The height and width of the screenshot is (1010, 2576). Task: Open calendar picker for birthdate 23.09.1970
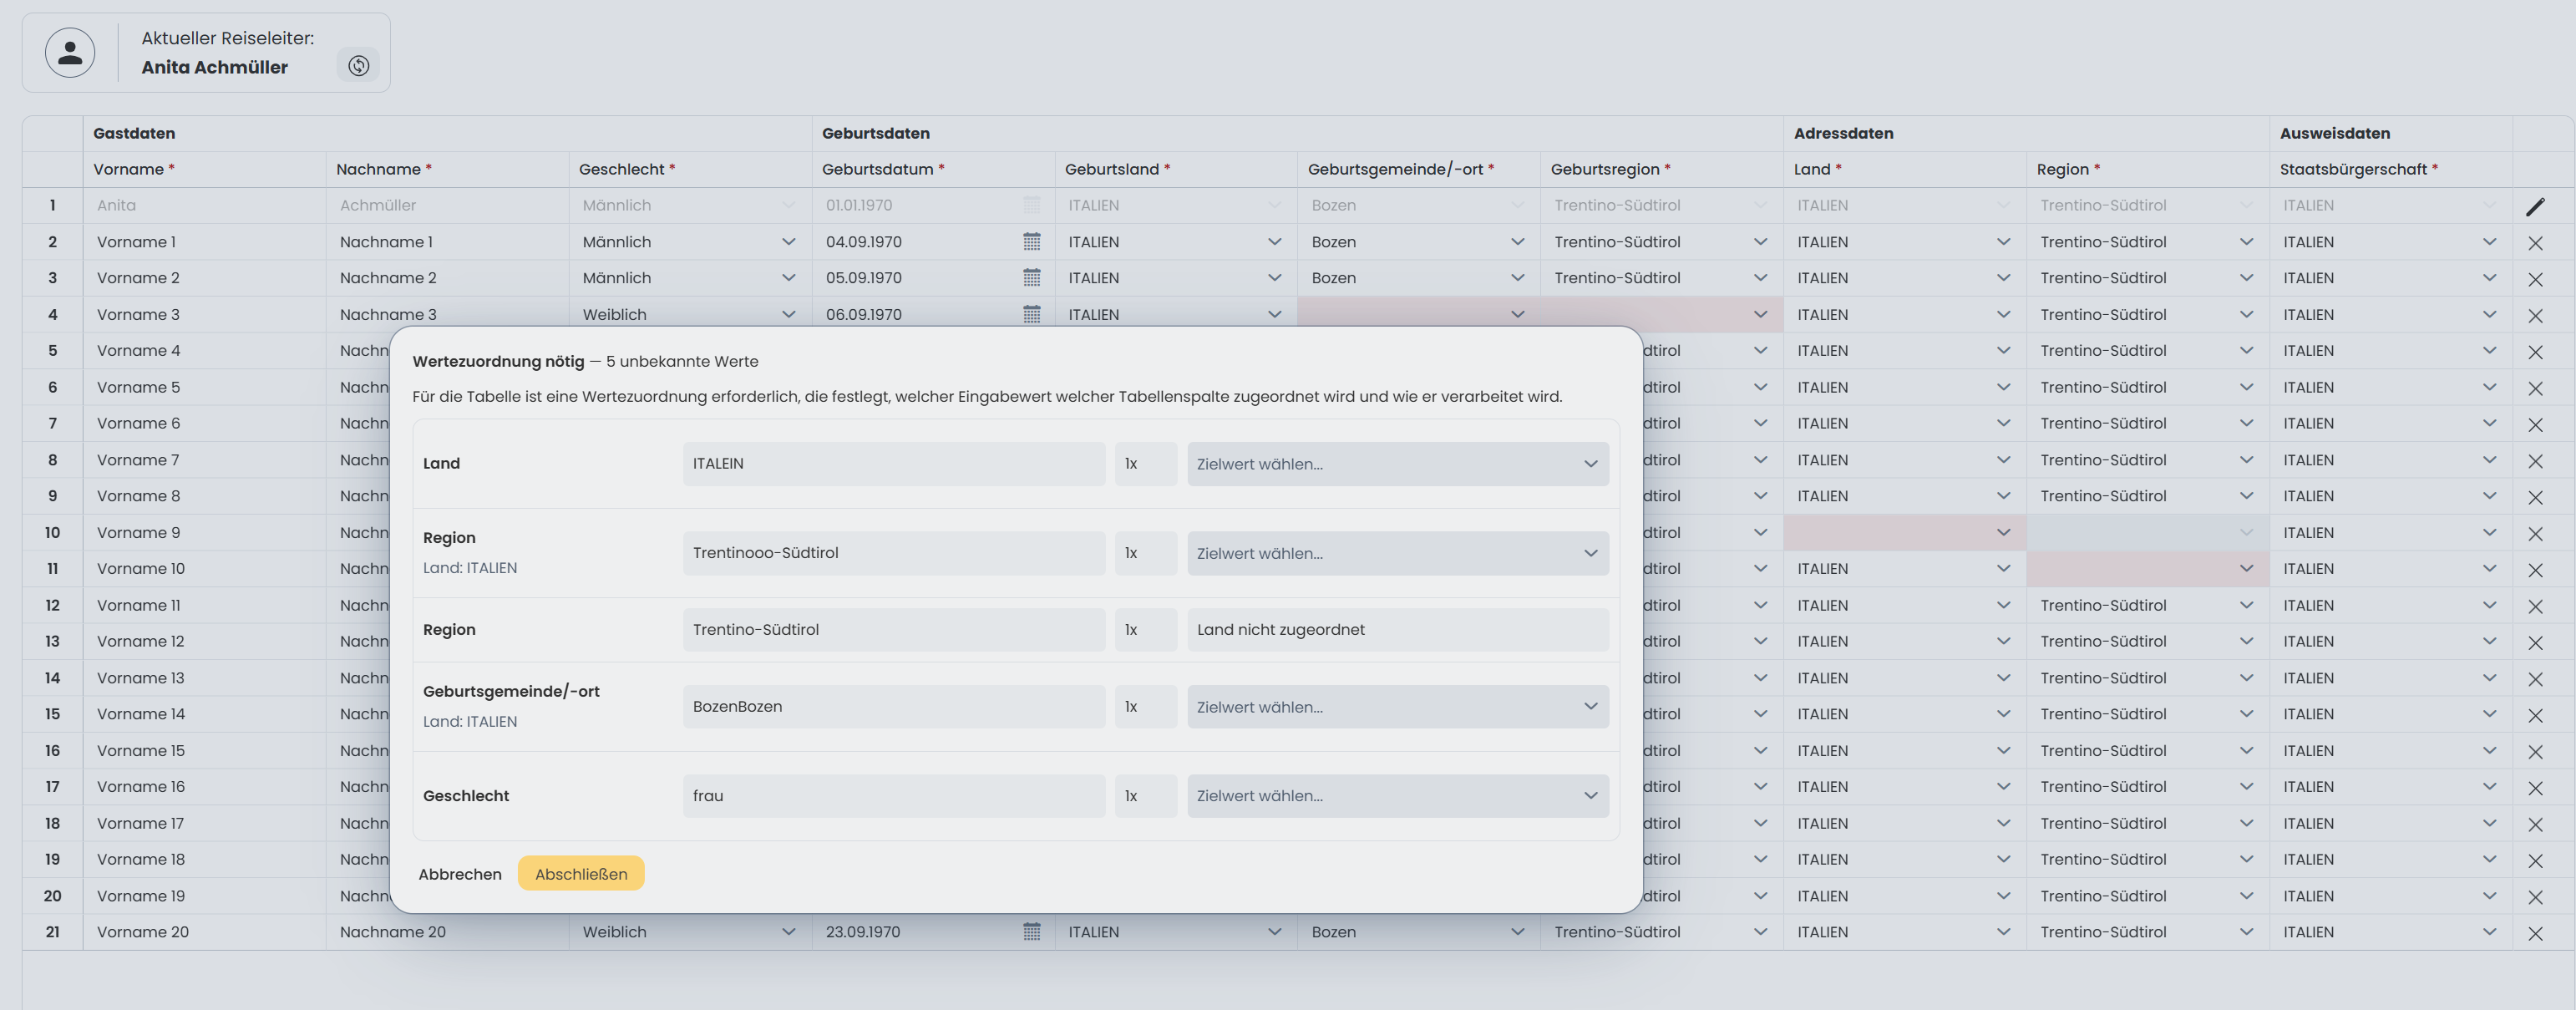pos(1031,932)
